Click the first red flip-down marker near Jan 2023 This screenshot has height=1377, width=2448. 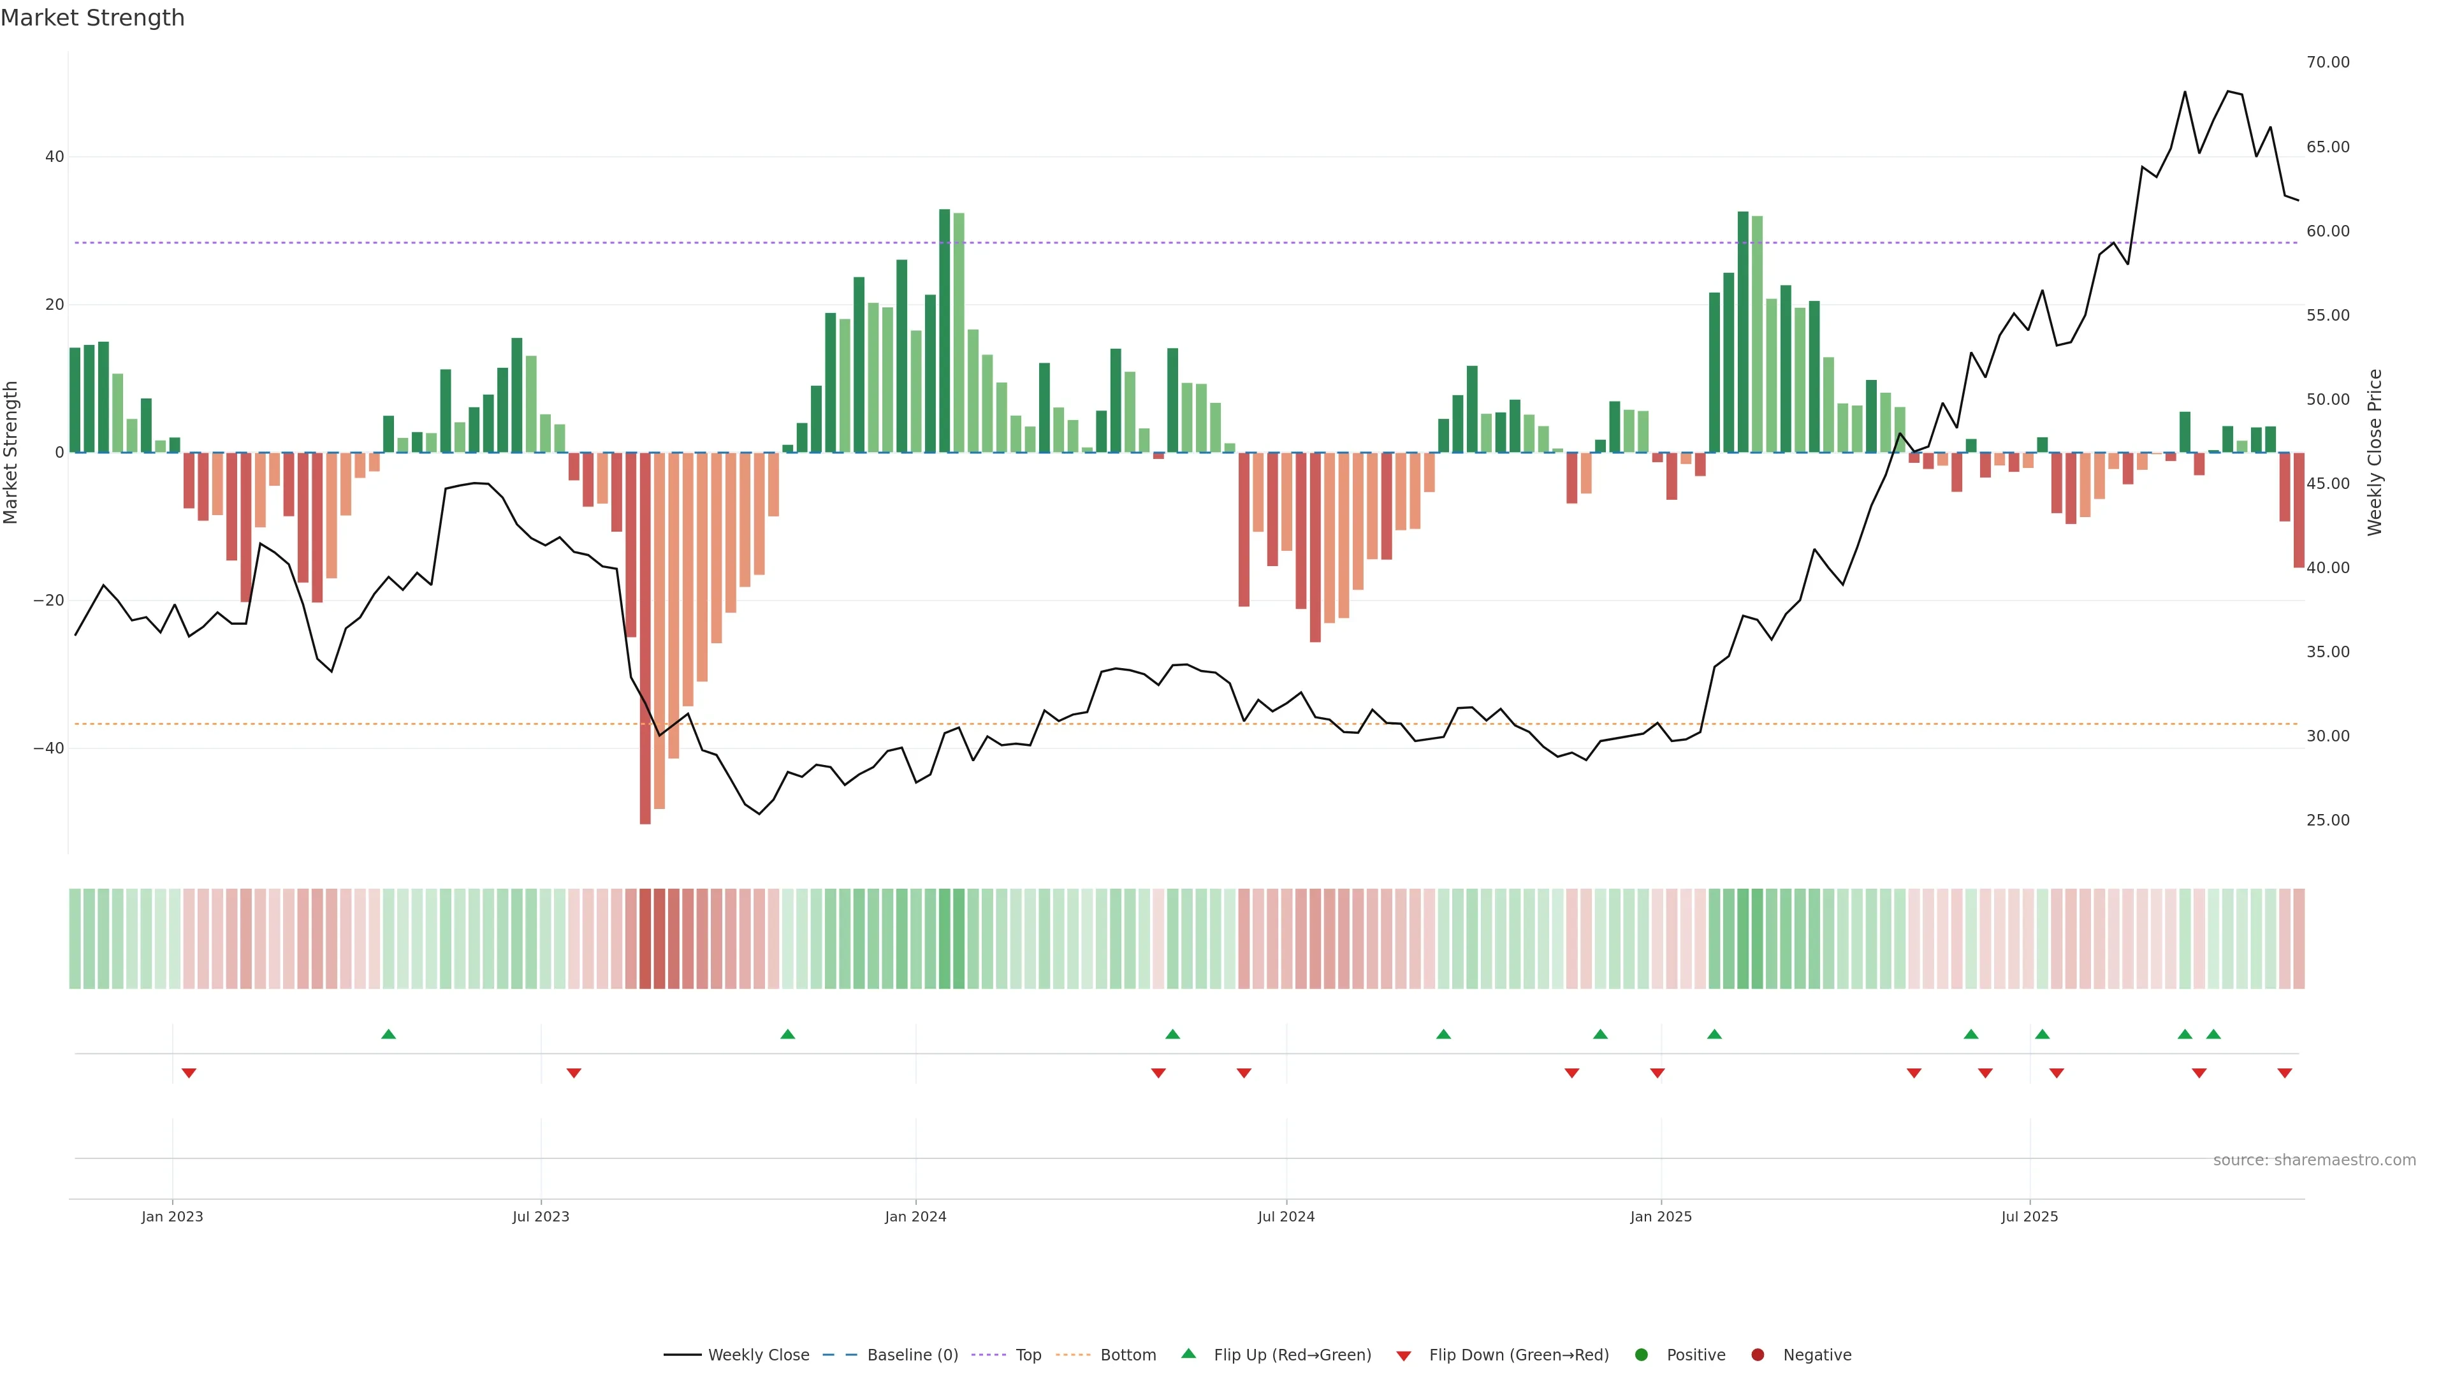(188, 1073)
